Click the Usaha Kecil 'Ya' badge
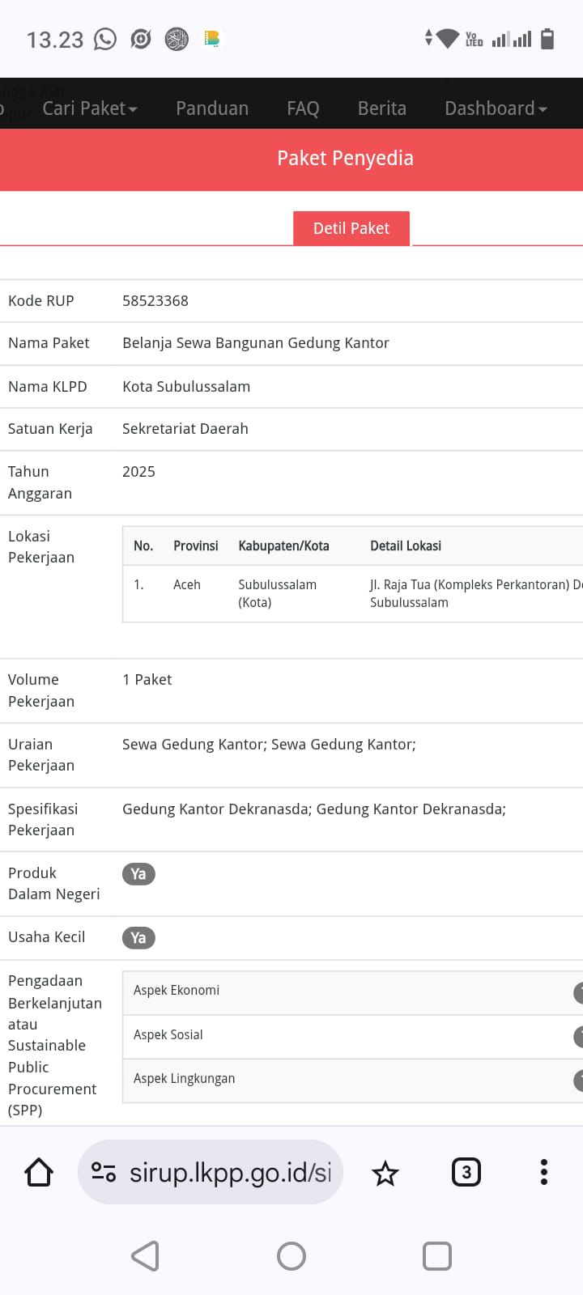The image size is (583, 1295). 138,938
